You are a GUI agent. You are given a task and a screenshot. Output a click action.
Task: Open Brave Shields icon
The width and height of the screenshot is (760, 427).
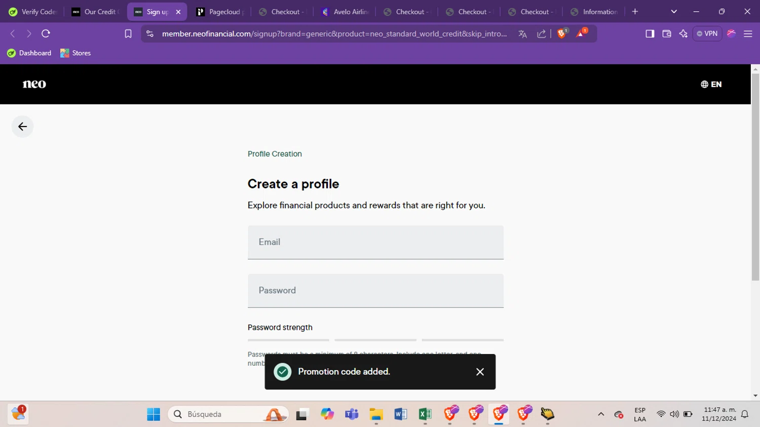562,33
